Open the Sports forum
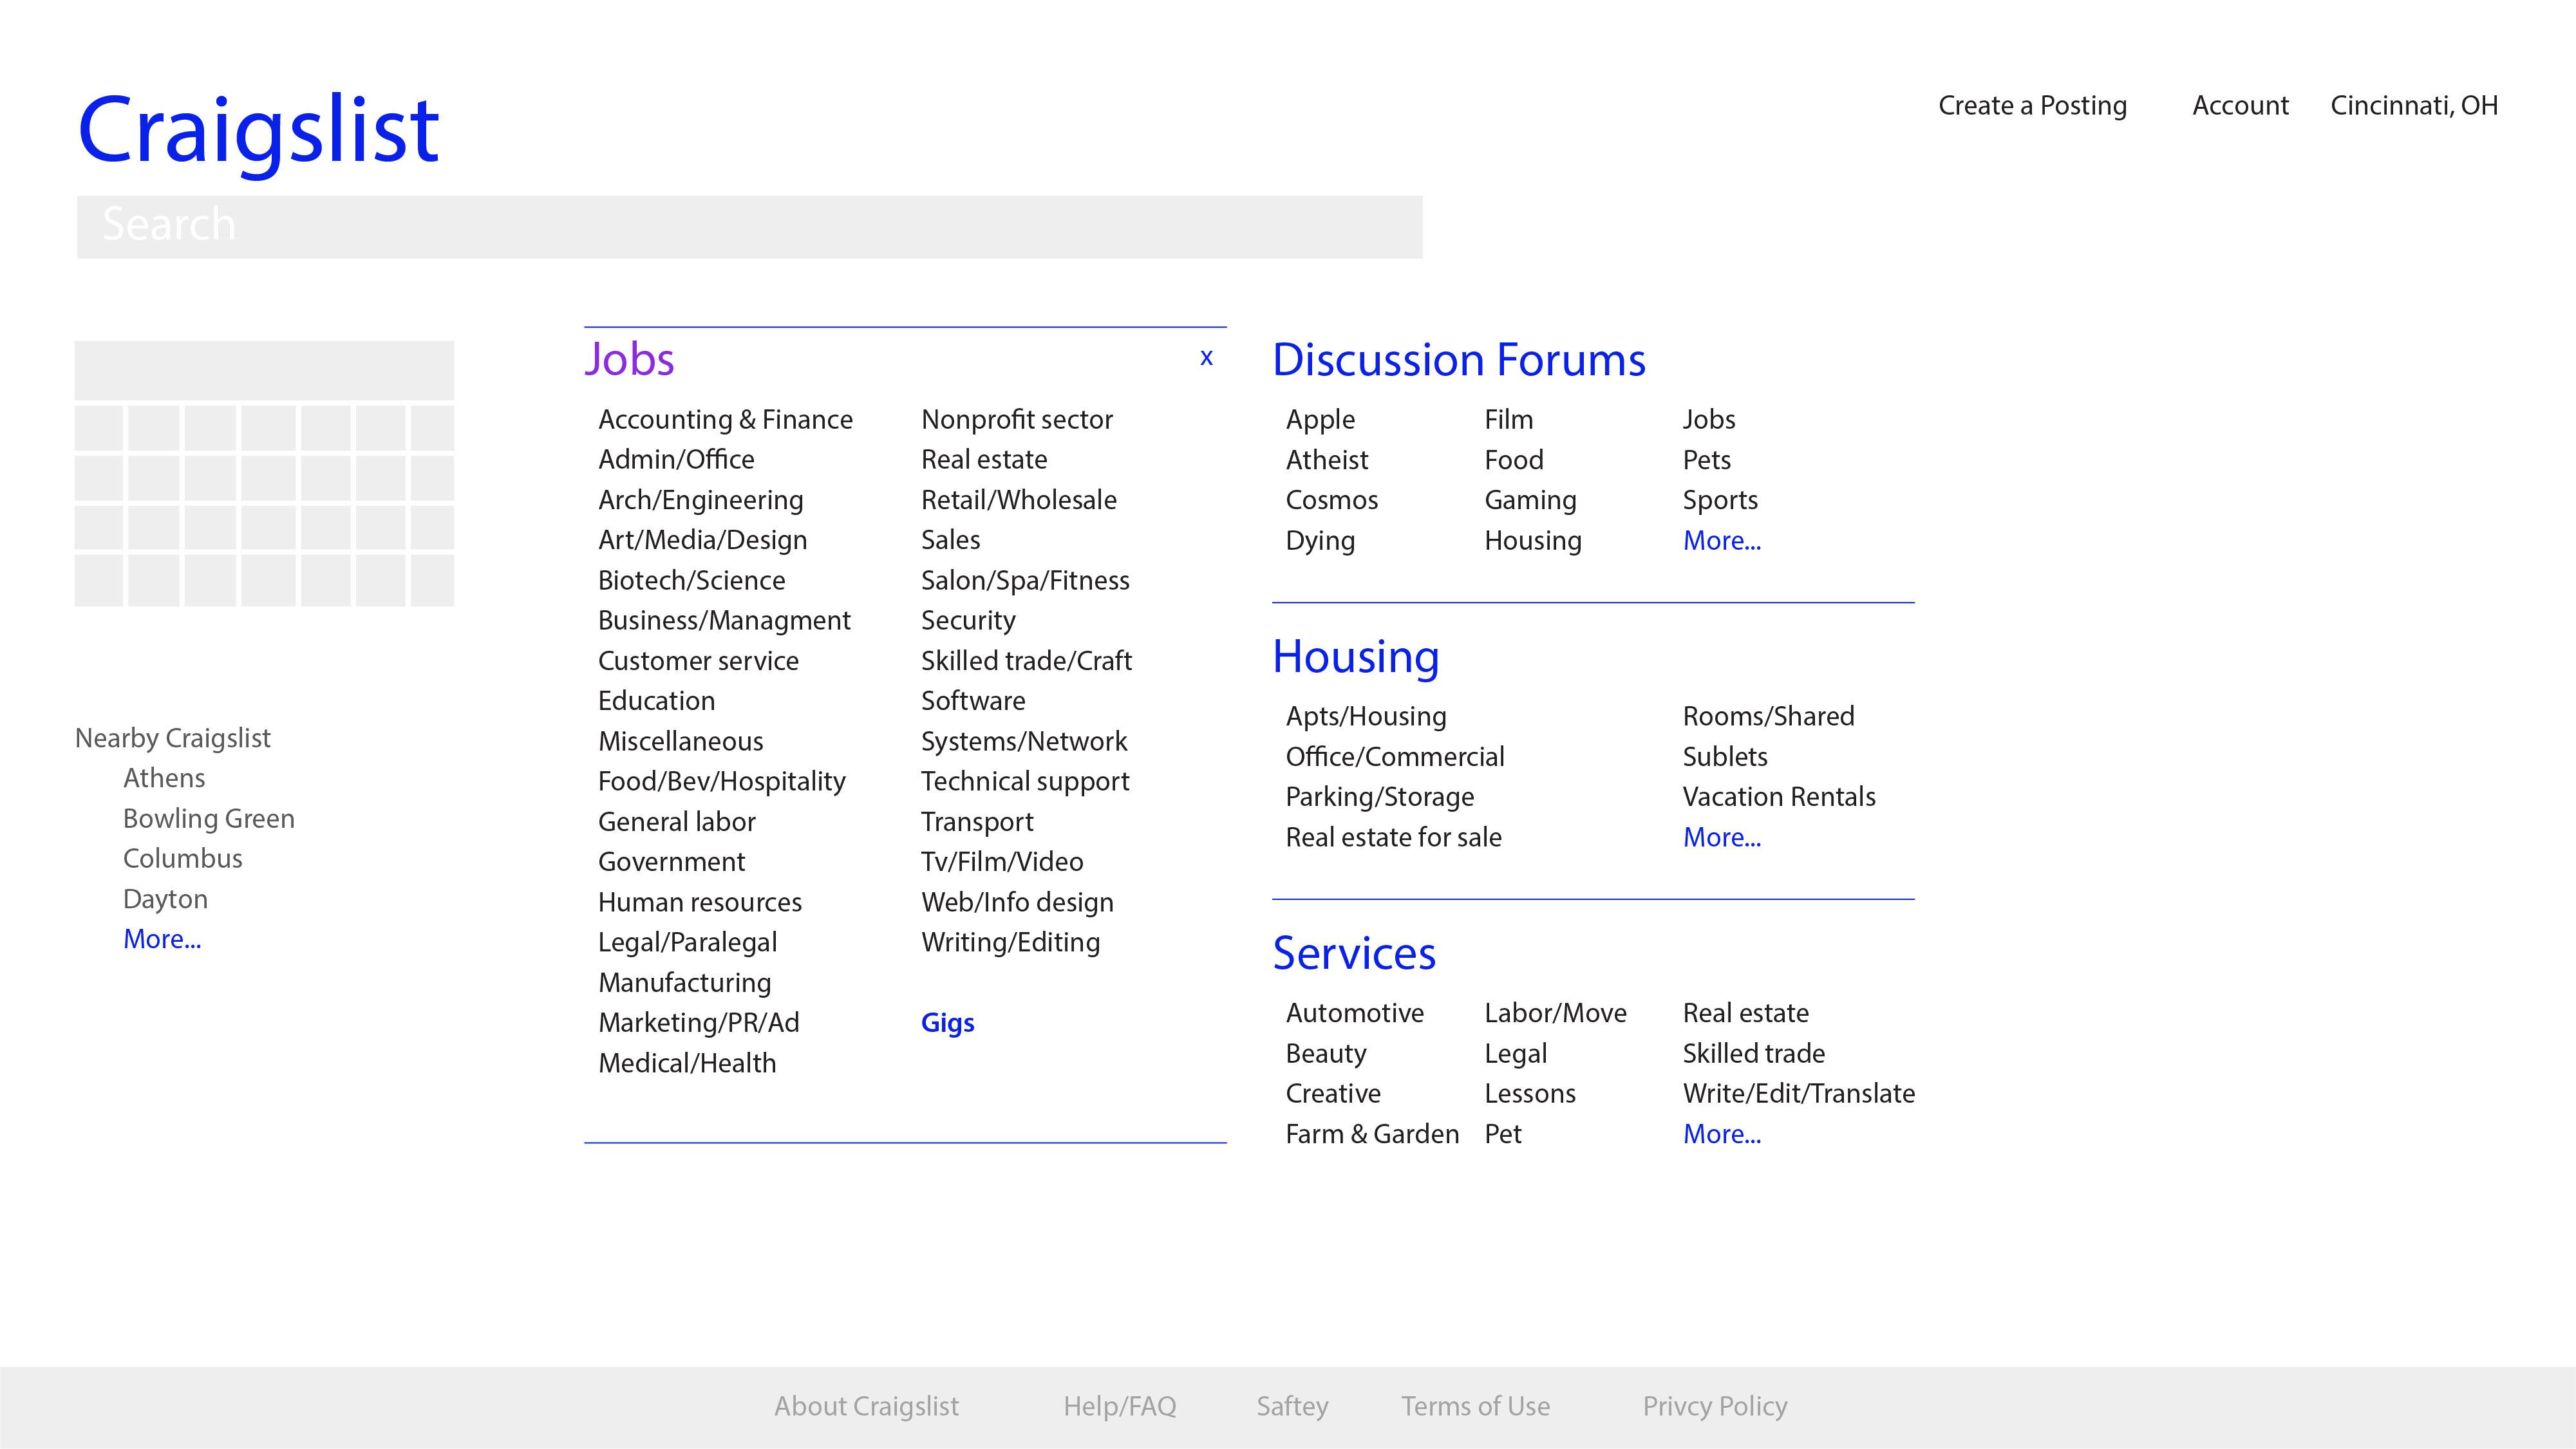Image resolution: width=2576 pixels, height=1449 pixels. 1720,501
